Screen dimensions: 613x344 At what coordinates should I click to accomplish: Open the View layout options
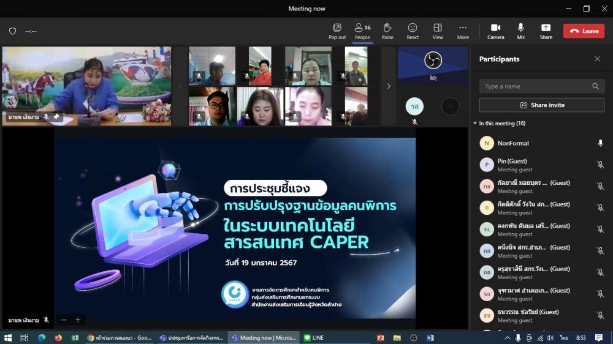(x=438, y=31)
